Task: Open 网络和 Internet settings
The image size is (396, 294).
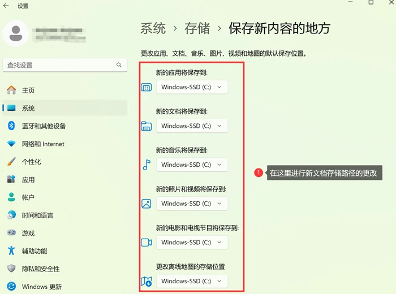Action: (65, 144)
